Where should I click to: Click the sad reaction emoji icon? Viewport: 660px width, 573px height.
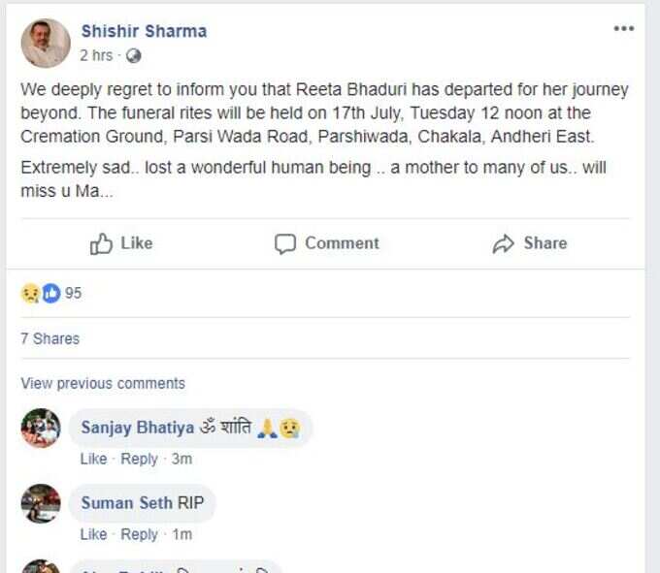[31, 293]
